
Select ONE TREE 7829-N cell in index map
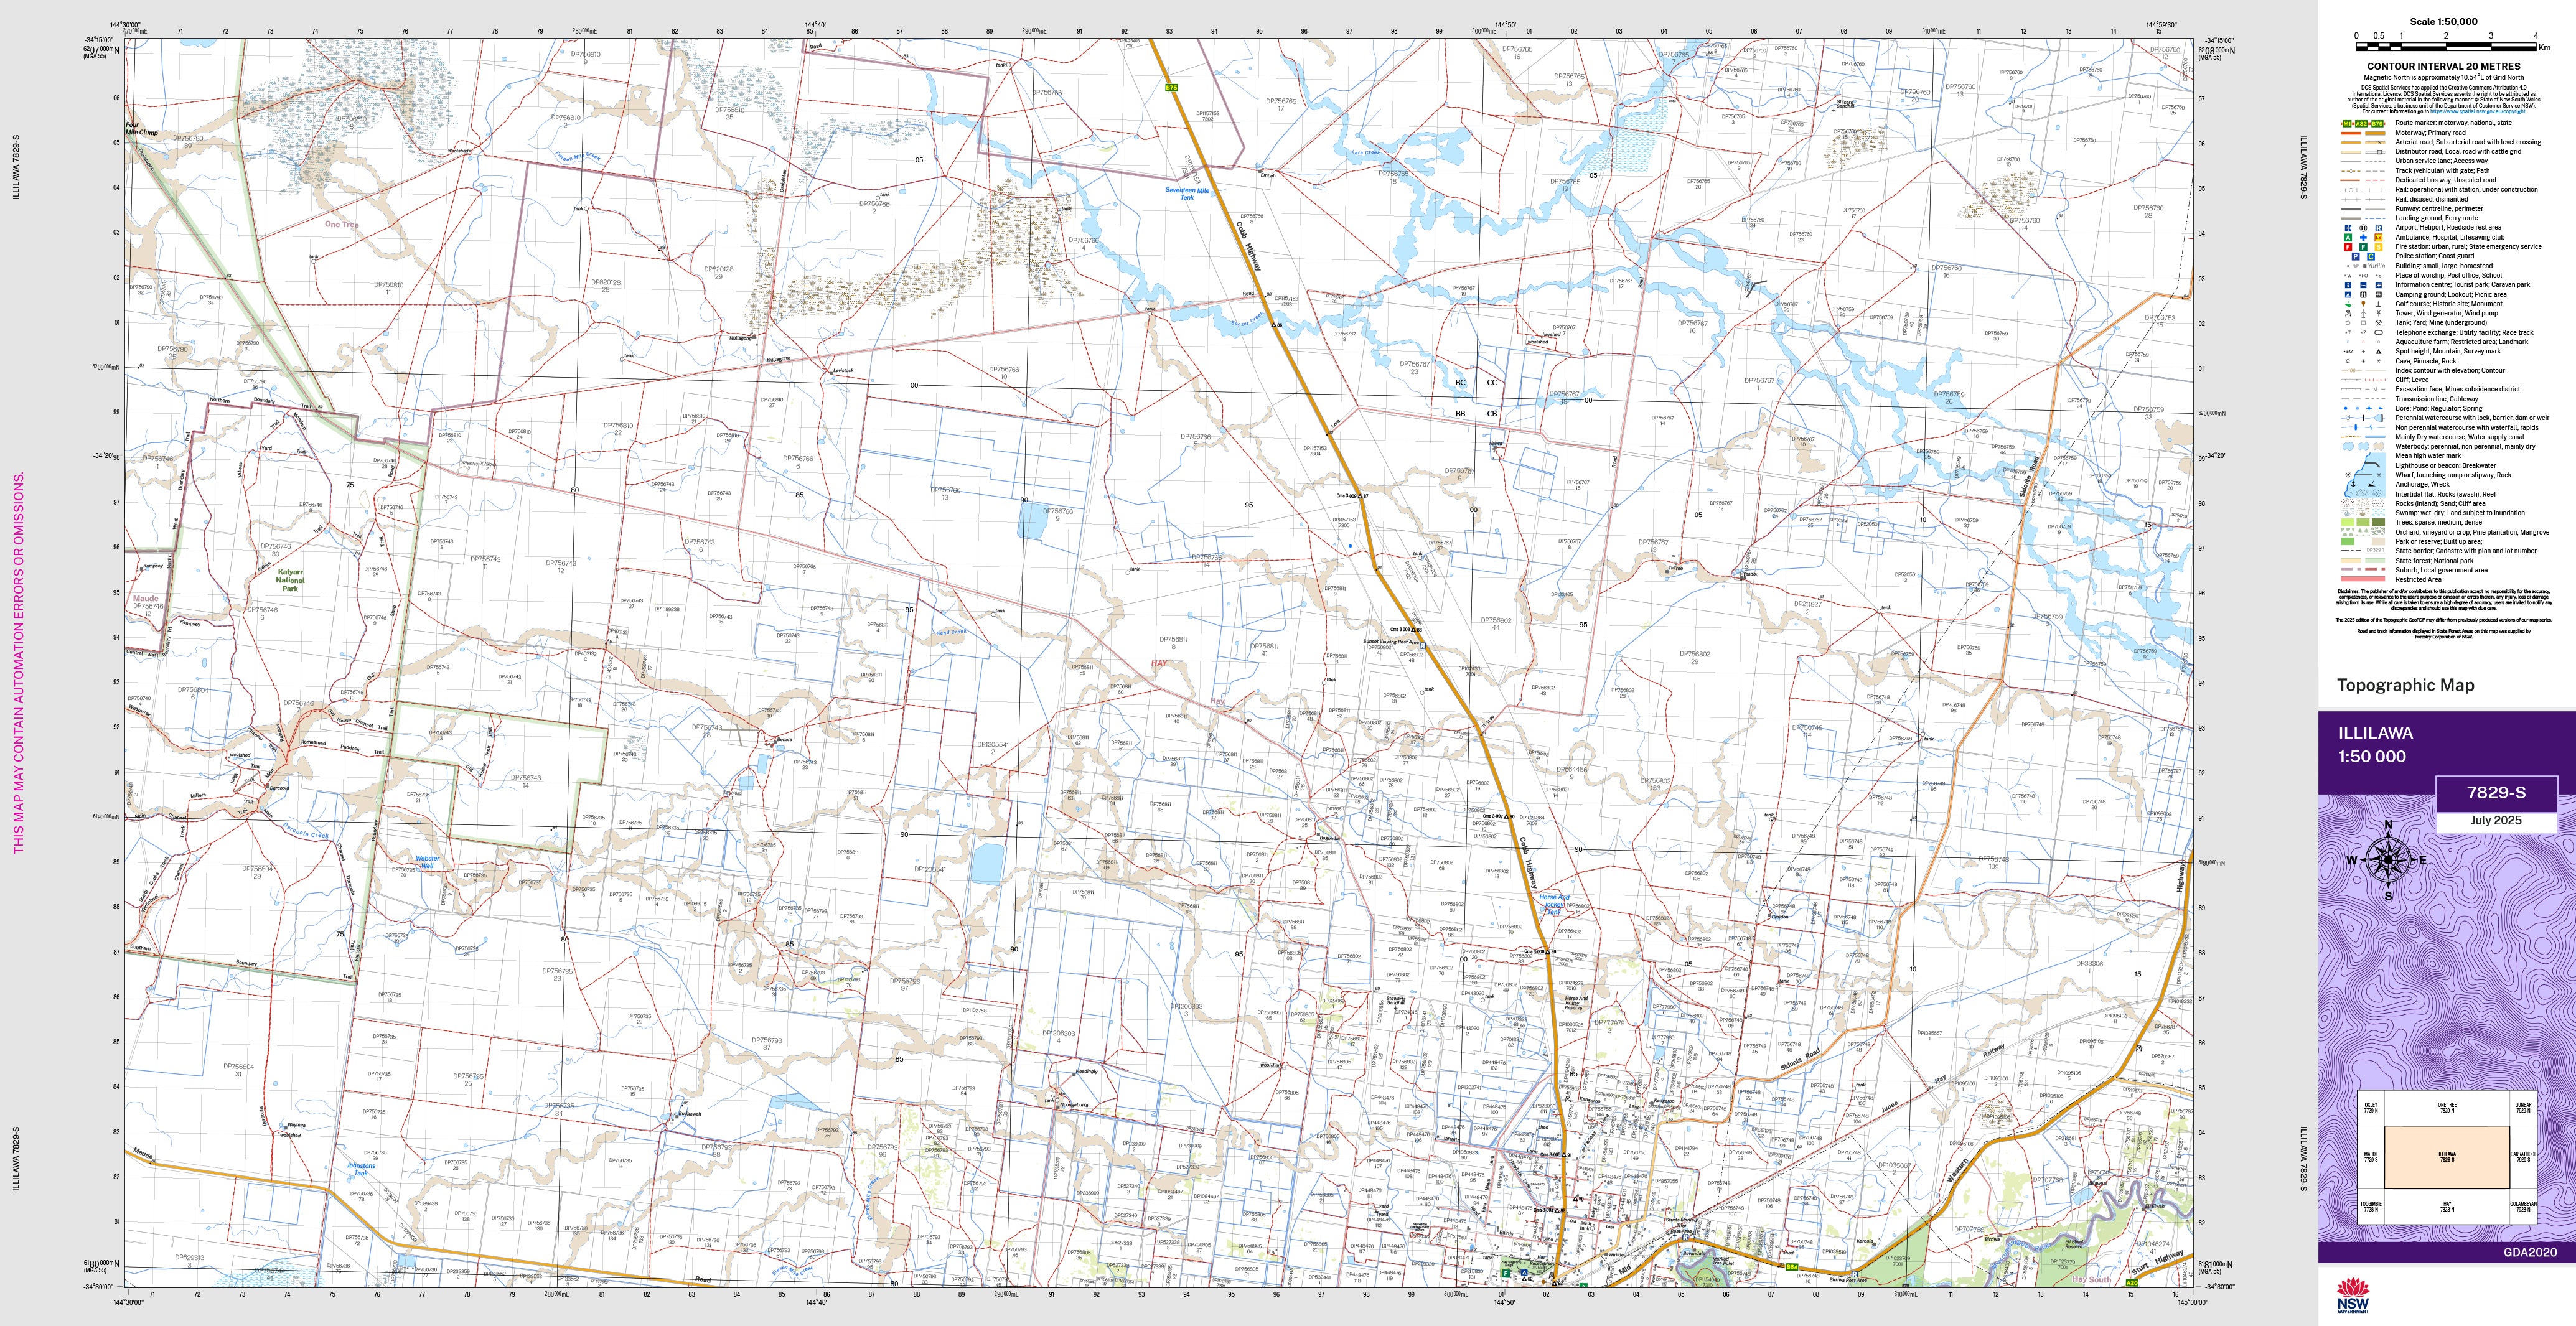point(2447,1108)
